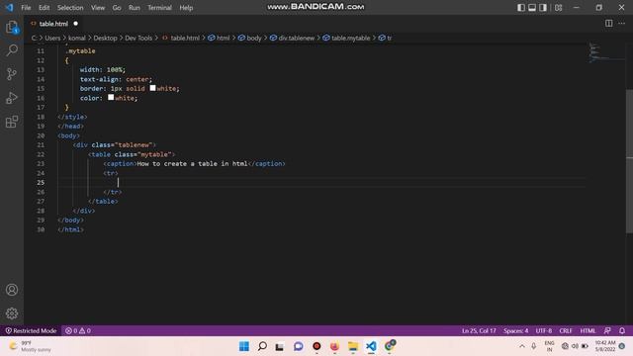Screen dimensions: 633x356
Task: Open the Search view in activity bar
Action: click(12, 50)
